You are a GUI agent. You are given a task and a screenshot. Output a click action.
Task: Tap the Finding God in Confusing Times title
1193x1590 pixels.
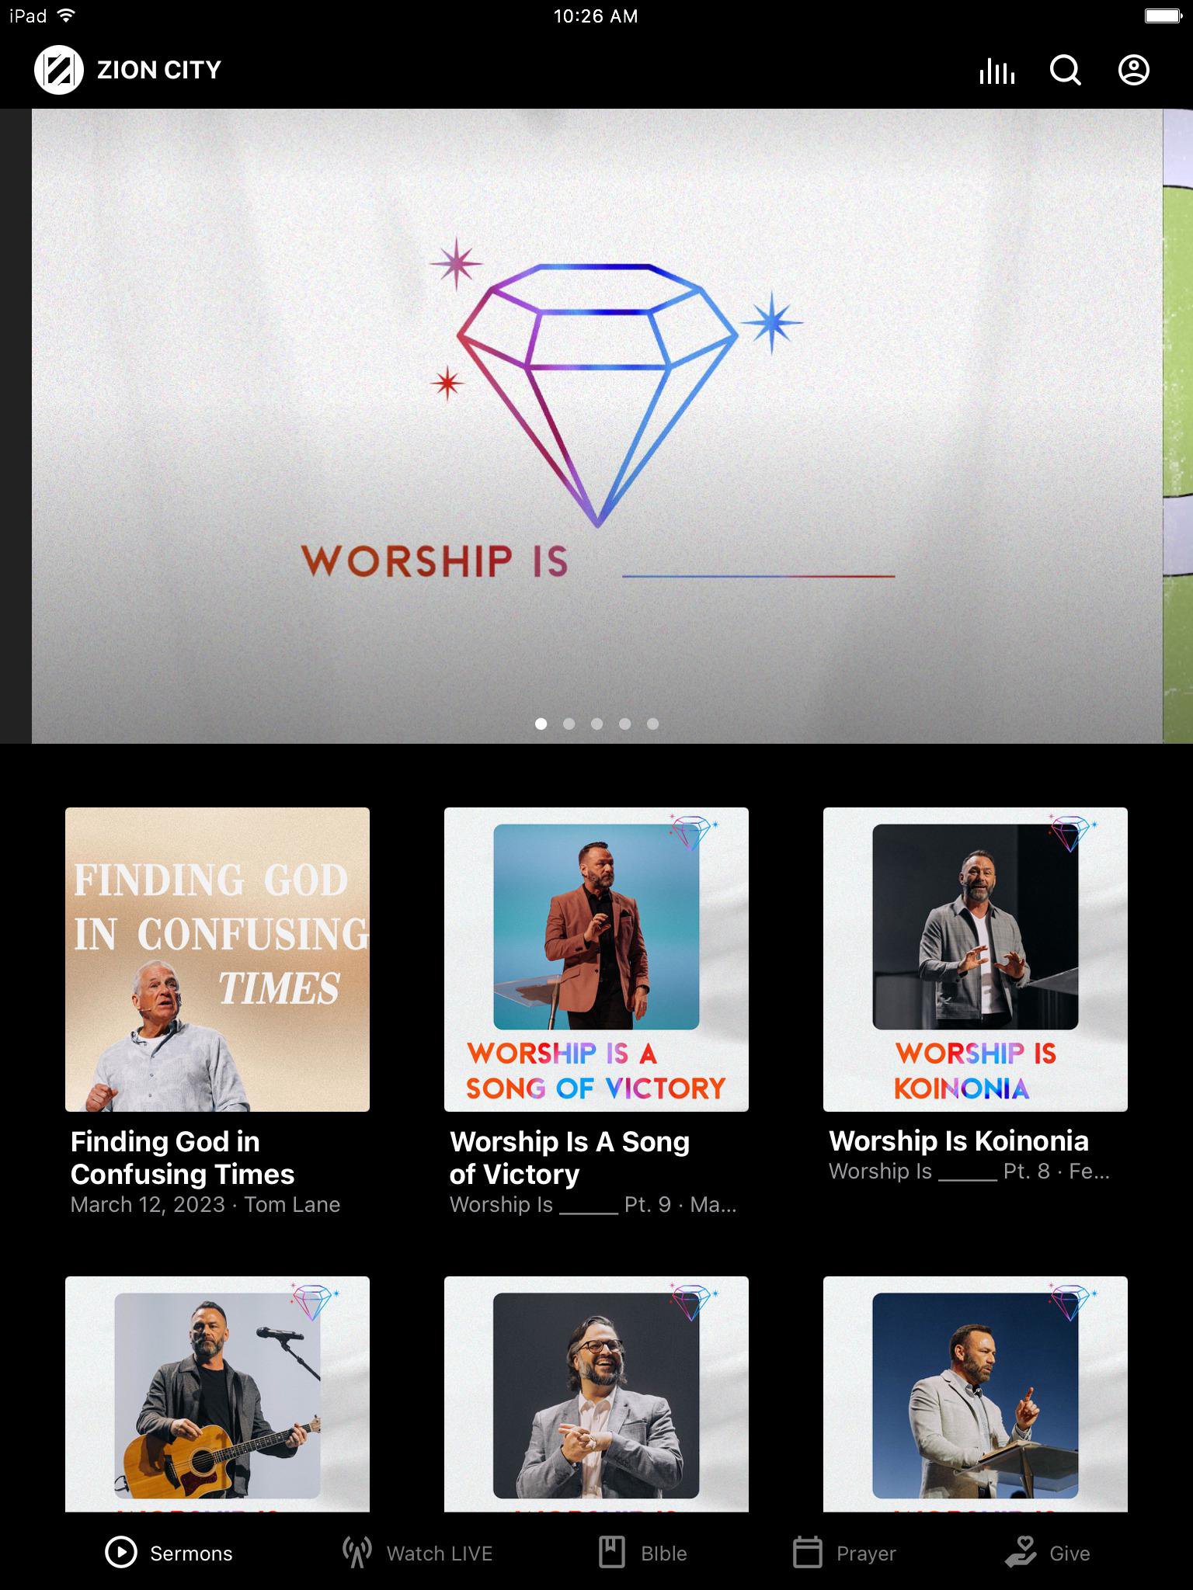[183, 1158]
